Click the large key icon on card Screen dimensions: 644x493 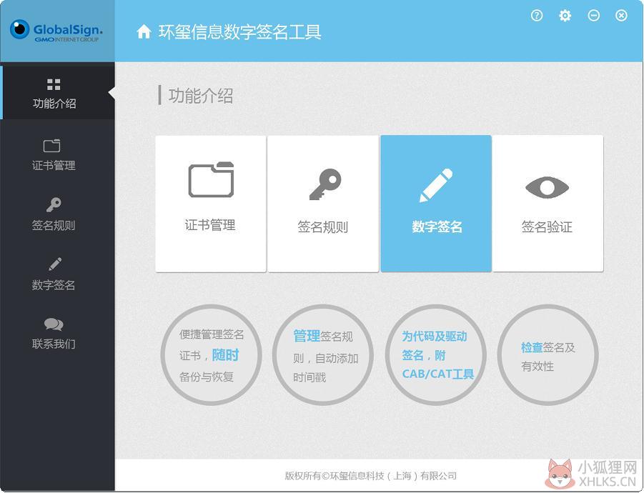tap(325, 184)
